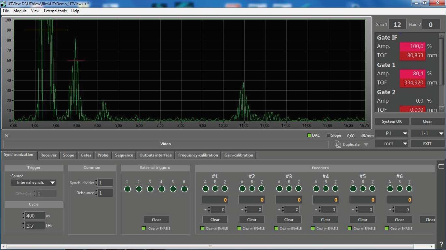Screen dimensions: 446x250
Task: Click encoder #3 channel Z indicator
Action: [298, 189]
